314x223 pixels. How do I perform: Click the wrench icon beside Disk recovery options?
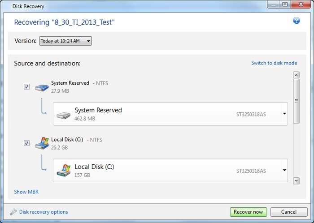[13, 212]
